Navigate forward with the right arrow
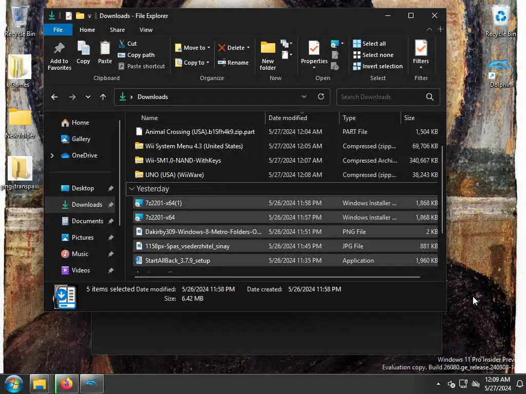Viewport: 526px width, 394px height. coord(72,97)
